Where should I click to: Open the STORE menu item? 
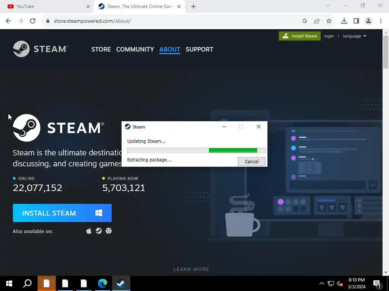(101, 49)
